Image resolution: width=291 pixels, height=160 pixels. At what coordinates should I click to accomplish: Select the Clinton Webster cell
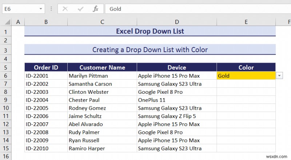click(102, 92)
